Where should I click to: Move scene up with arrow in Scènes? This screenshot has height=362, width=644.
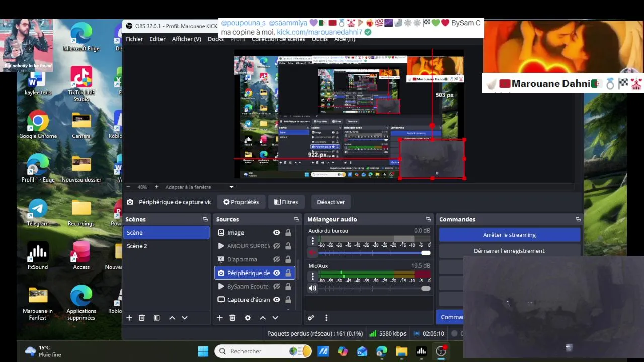pos(172,318)
